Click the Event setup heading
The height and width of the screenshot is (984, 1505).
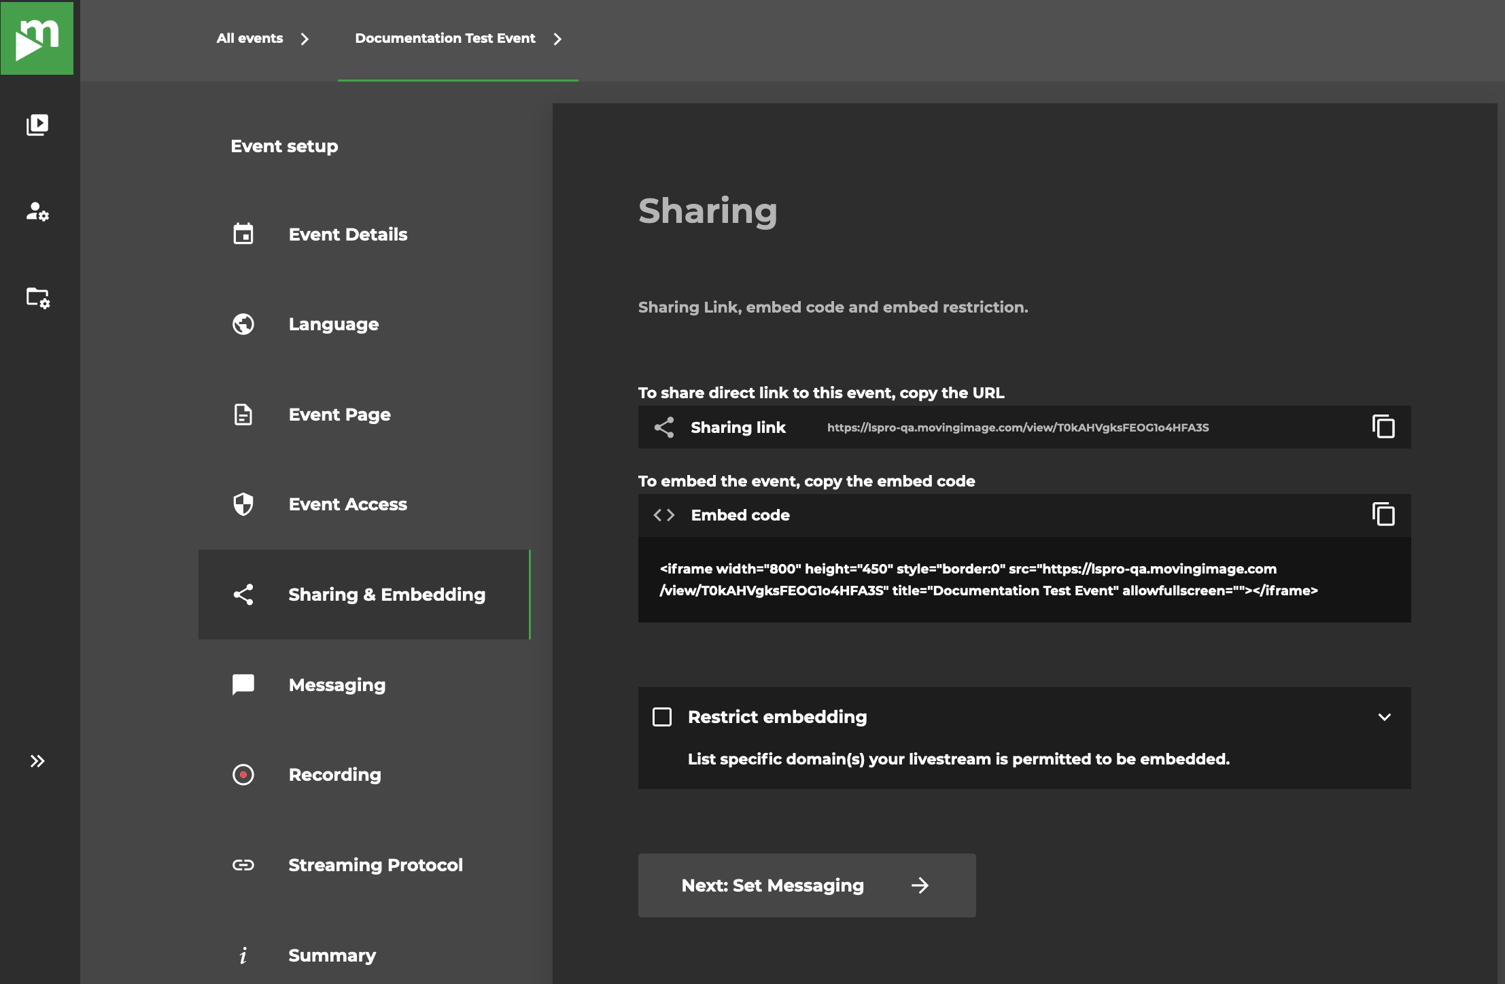click(x=284, y=146)
